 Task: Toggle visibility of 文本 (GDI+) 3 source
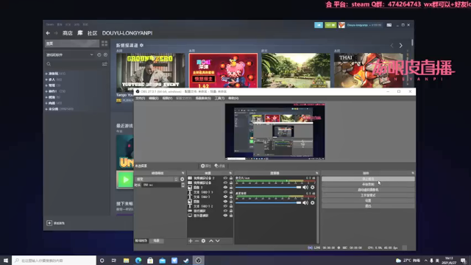225,192
